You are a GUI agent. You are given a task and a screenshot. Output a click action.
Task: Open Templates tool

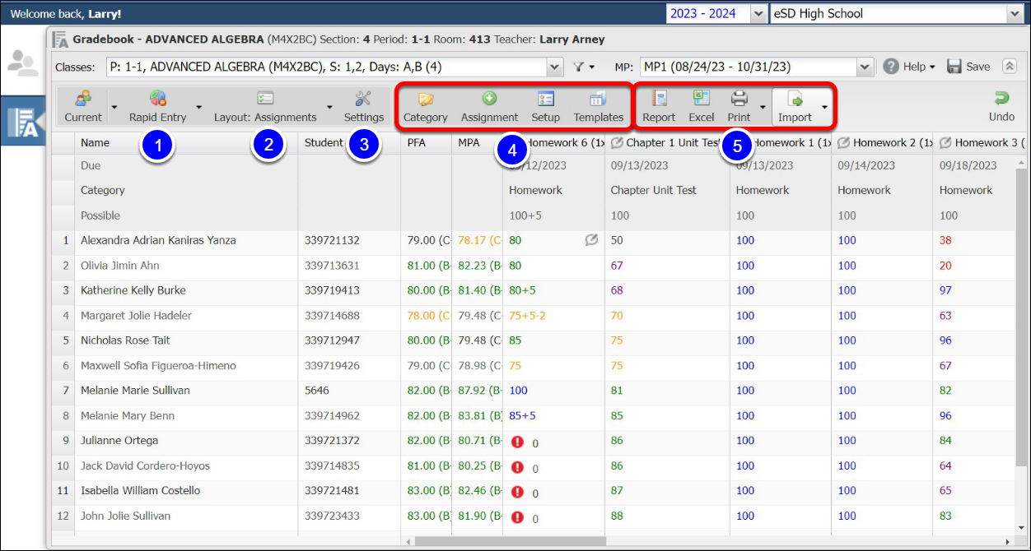599,107
